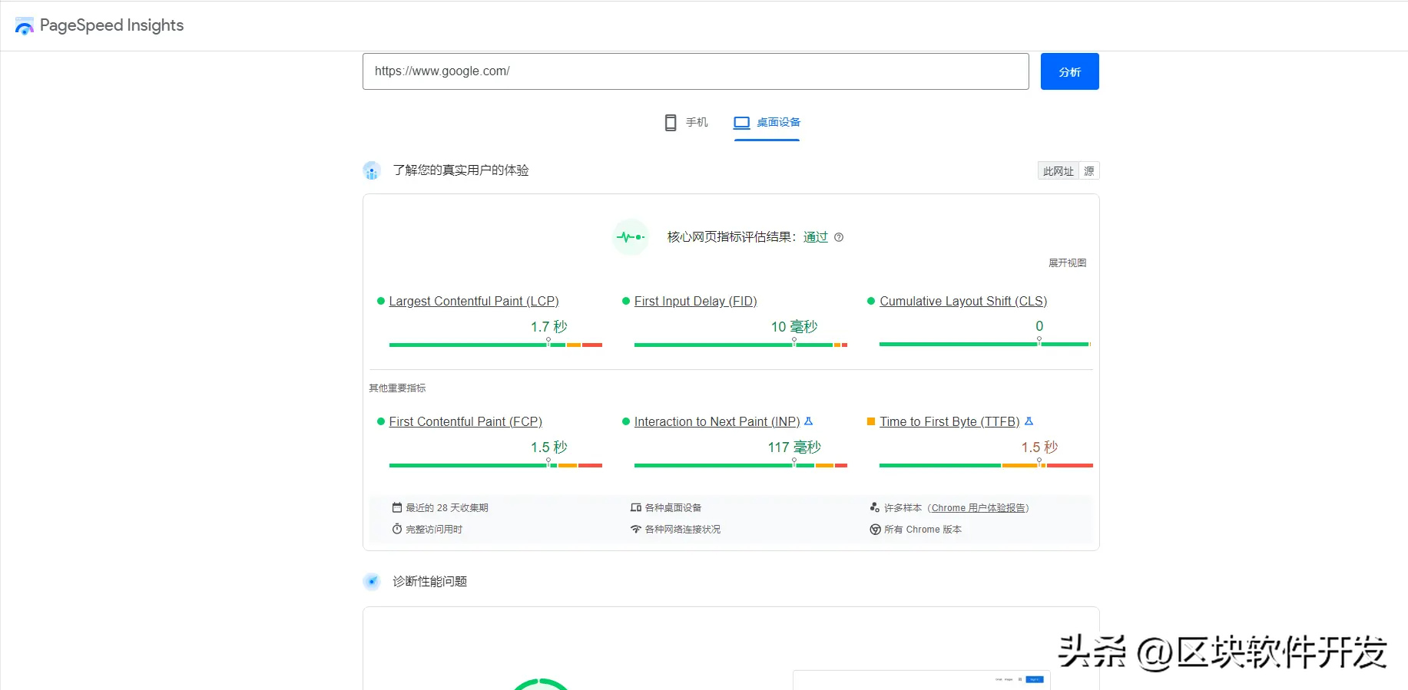1408x690 pixels.
Task: Click the help question mark next to 通过
Action: (839, 237)
